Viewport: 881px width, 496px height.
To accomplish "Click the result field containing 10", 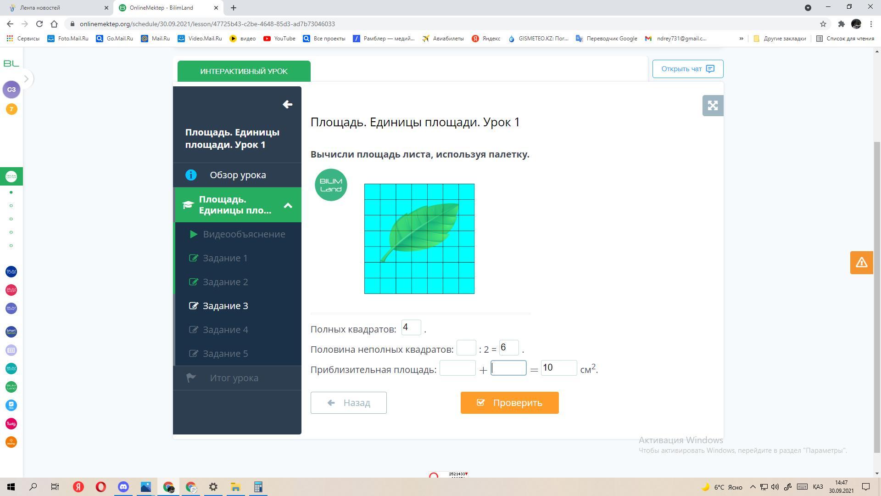I will point(559,368).
